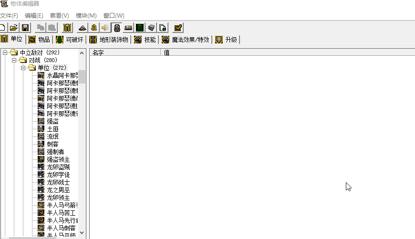Switch to the 可破坏 tab
Screen dimensions: 415x239
tap(70, 40)
